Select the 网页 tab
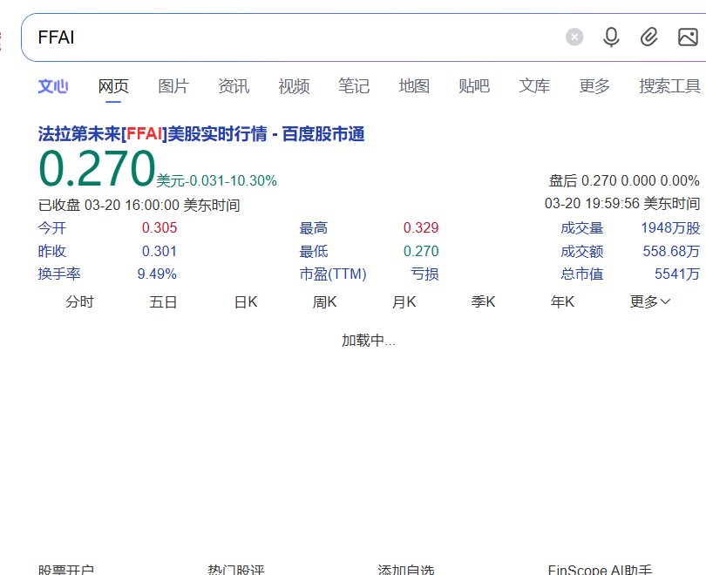The height and width of the screenshot is (575, 706). 113,86
